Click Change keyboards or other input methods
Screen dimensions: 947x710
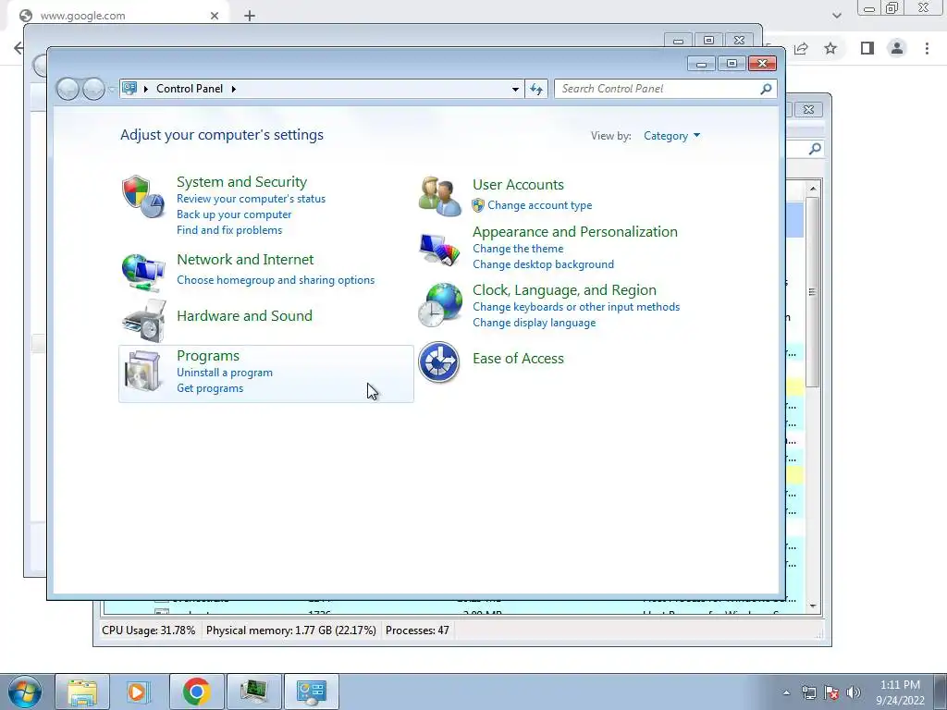576,307
